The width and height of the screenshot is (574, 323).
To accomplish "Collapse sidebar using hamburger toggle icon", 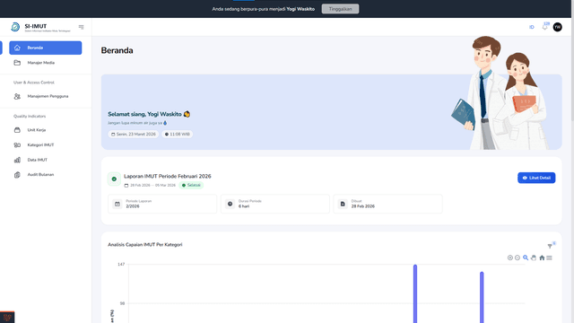I will [x=81, y=27].
